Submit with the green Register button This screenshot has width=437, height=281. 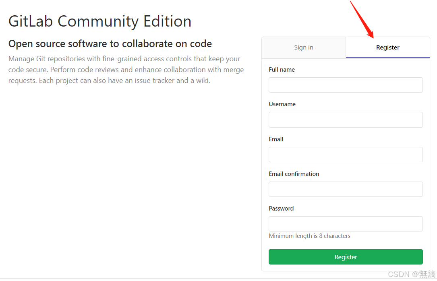click(346, 257)
